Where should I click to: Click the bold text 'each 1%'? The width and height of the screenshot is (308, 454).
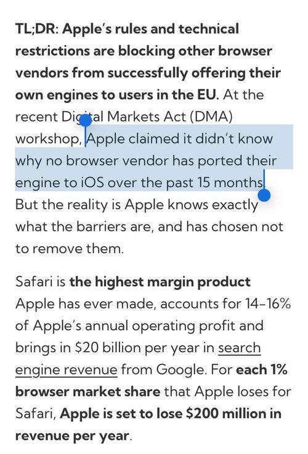click(x=262, y=369)
